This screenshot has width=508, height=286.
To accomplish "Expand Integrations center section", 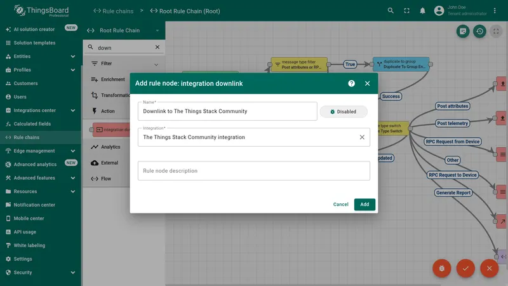I will click(41, 110).
